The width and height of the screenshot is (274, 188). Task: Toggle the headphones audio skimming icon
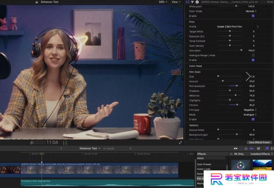click(246, 149)
